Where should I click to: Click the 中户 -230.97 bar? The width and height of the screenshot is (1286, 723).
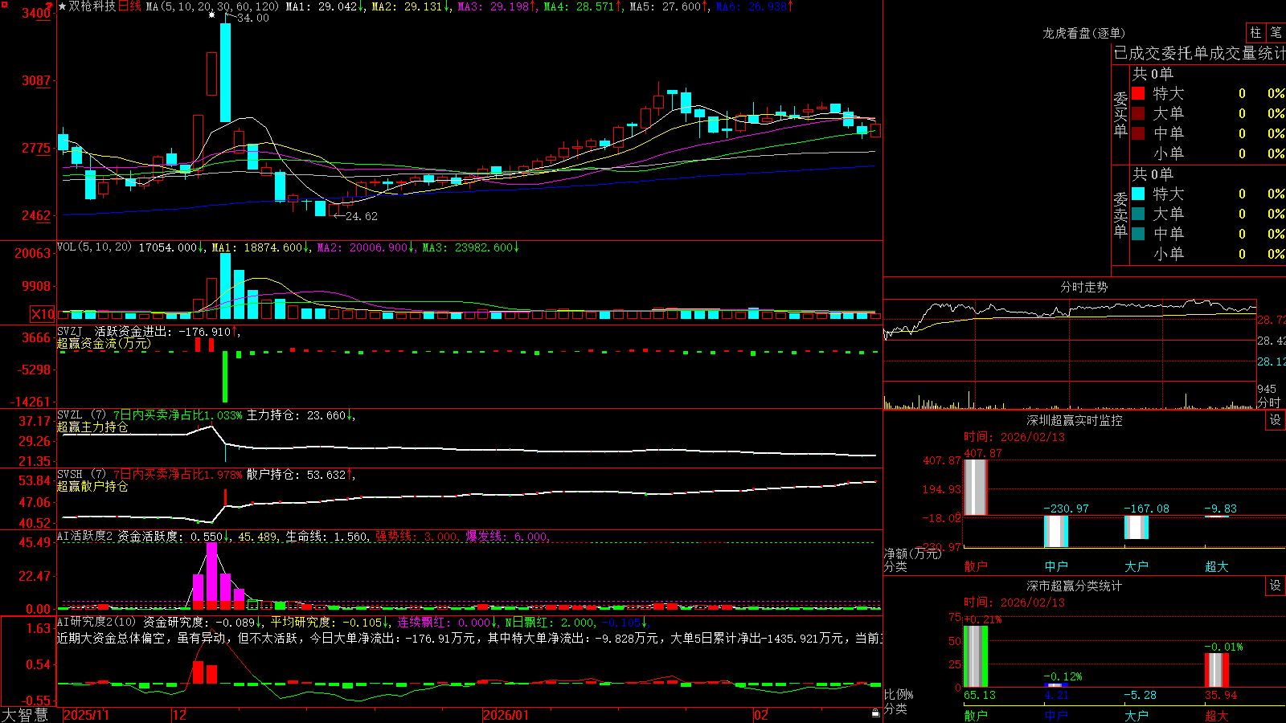coord(1056,531)
